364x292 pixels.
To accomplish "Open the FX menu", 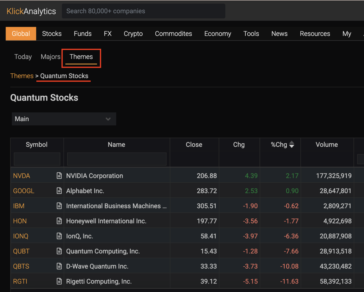I will click(x=108, y=34).
